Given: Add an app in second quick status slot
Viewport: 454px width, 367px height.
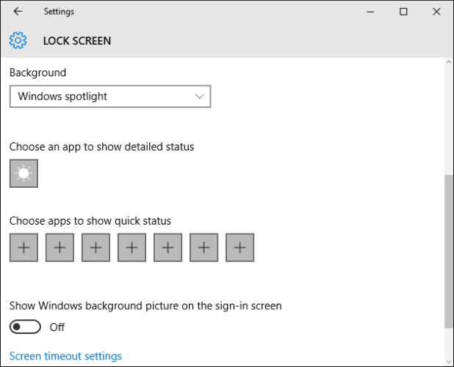Looking at the screenshot, I should pyautogui.click(x=60, y=248).
